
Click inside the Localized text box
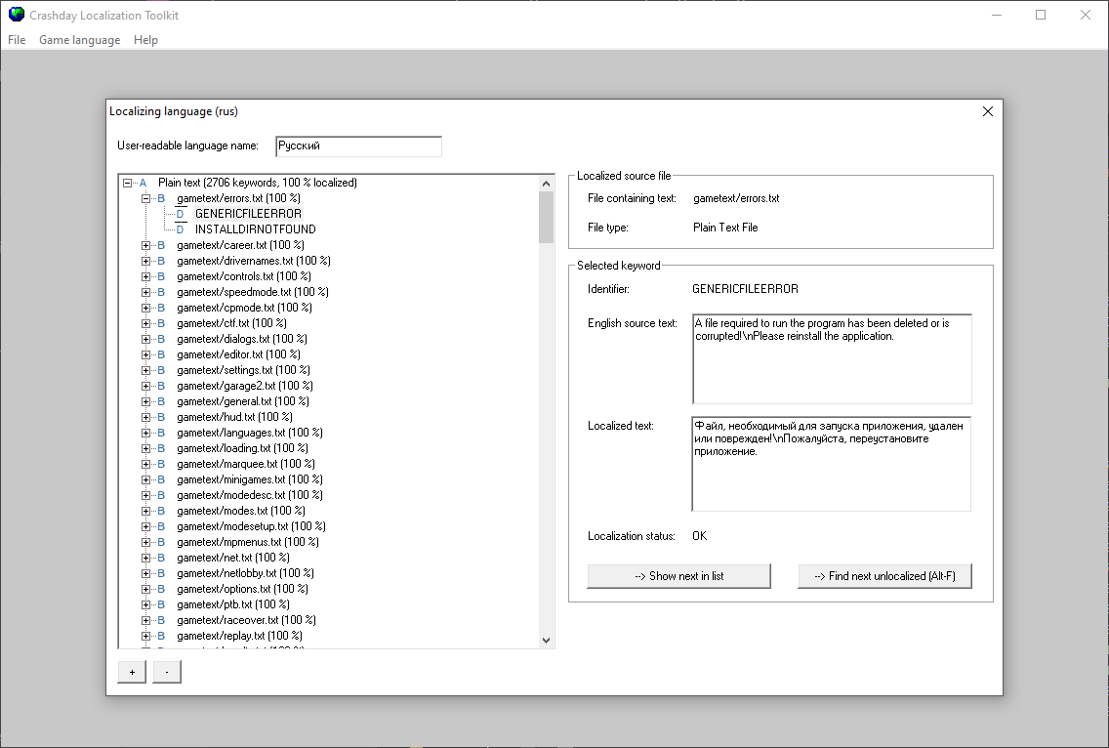pyautogui.click(x=832, y=464)
